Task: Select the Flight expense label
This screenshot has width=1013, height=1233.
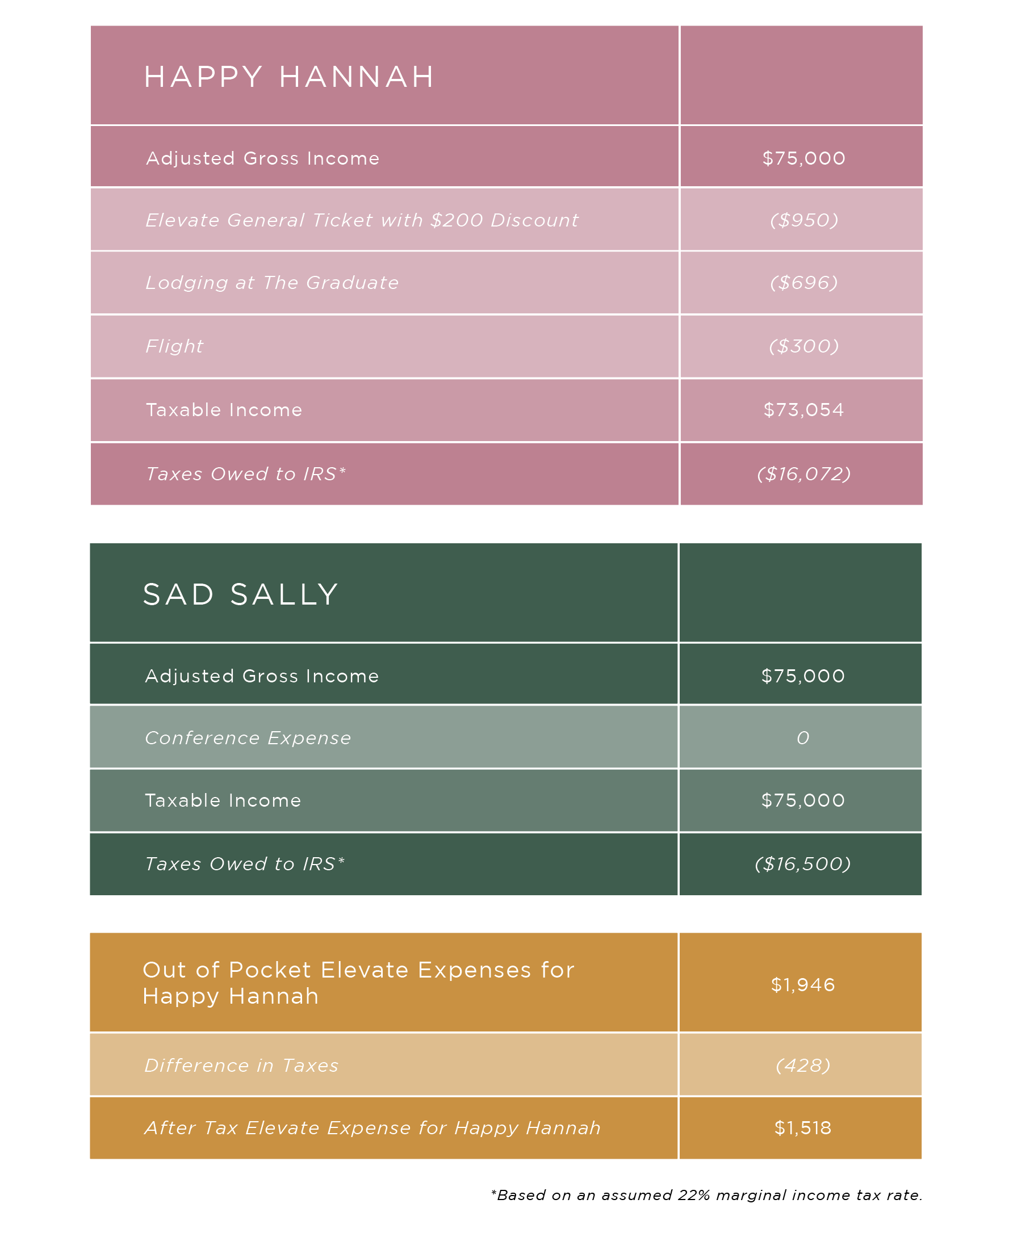Action: coord(174,346)
